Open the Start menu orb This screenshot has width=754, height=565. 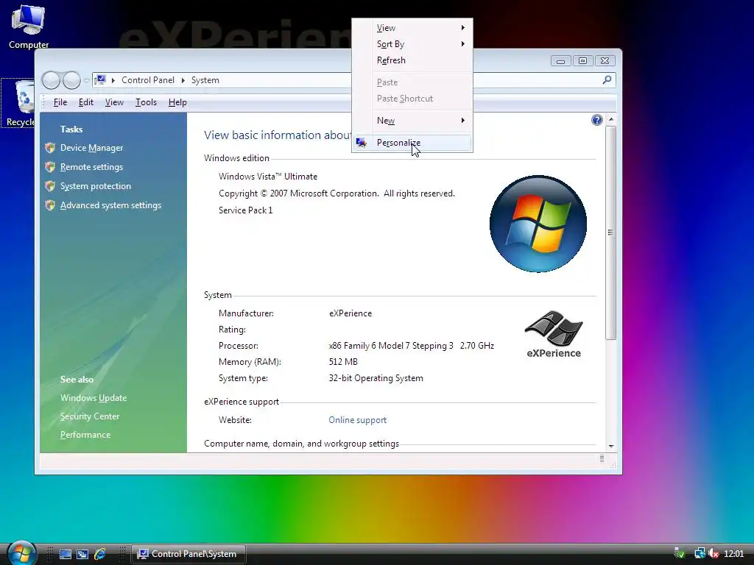coord(21,553)
